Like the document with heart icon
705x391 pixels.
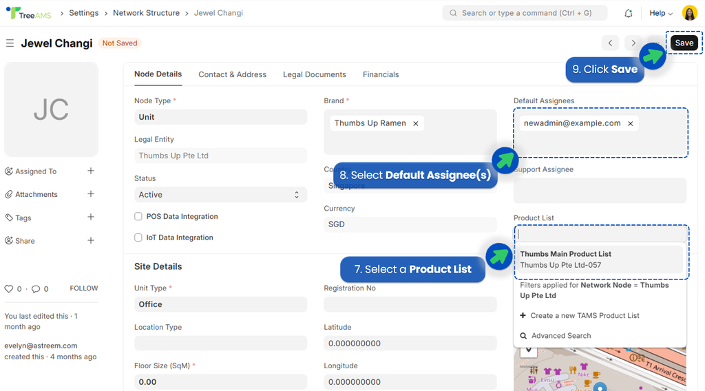tap(8, 288)
